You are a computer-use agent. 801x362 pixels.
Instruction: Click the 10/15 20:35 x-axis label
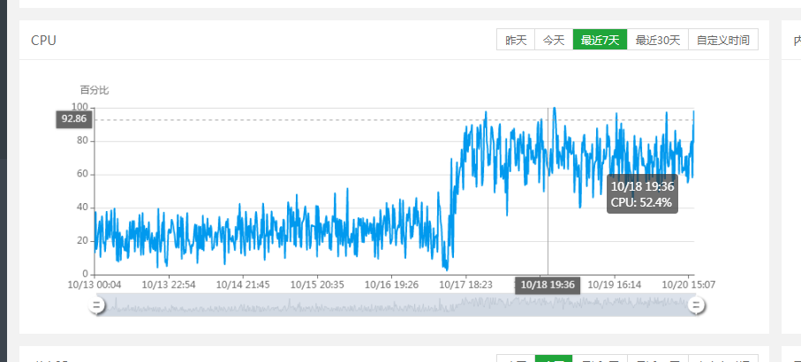click(317, 284)
